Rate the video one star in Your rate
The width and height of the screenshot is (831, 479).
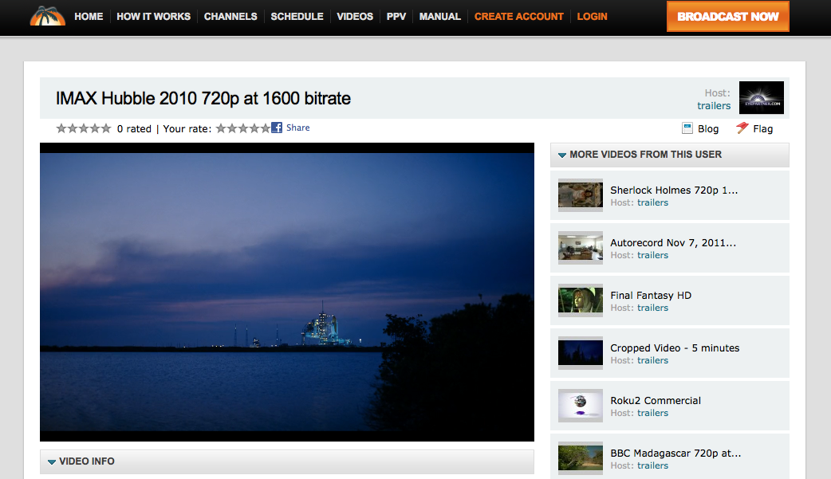pyautogui.click(x=221, y=128)
